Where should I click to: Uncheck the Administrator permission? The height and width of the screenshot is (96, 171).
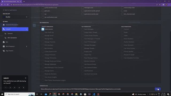point(43,29)
